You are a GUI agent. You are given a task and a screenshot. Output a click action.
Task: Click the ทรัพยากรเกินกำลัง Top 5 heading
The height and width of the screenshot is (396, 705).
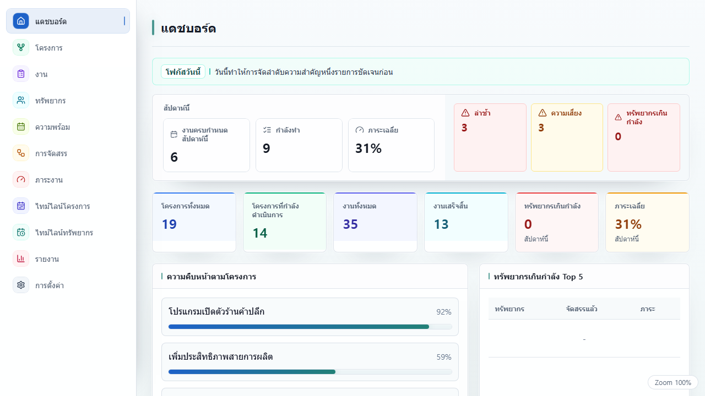coord(538,277)
